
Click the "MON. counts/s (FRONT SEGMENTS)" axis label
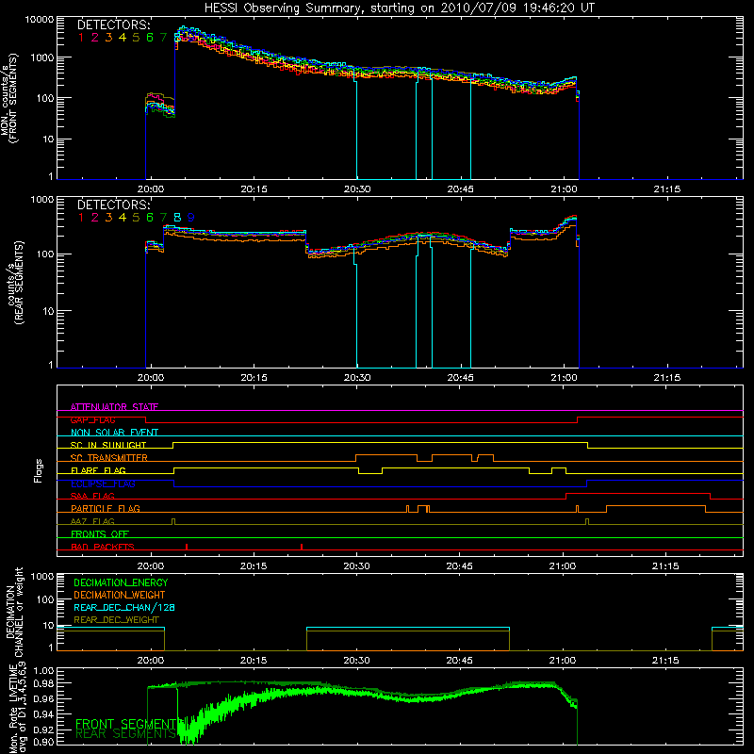[x=9, y=98]
